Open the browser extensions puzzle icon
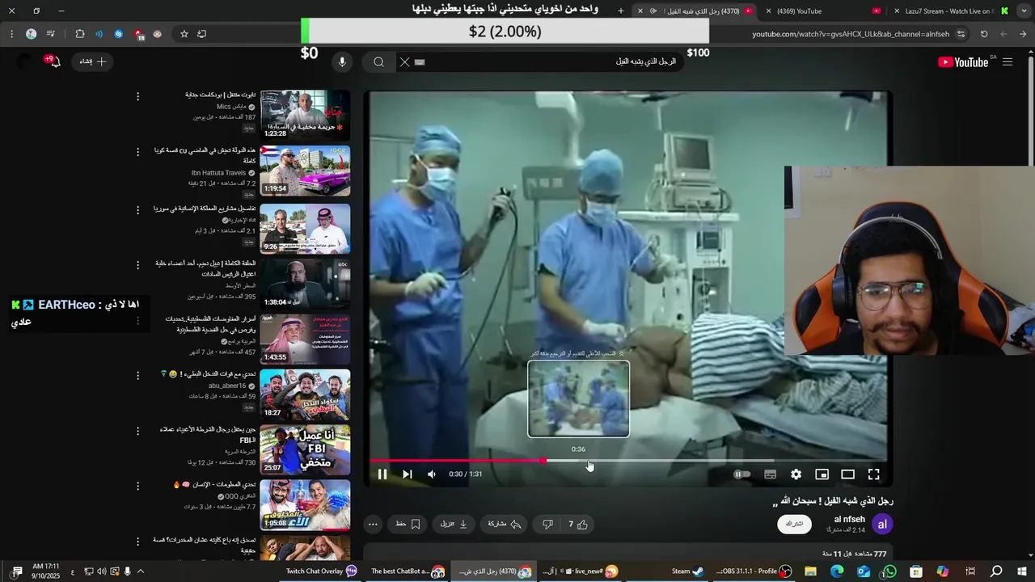 point(79,34)
